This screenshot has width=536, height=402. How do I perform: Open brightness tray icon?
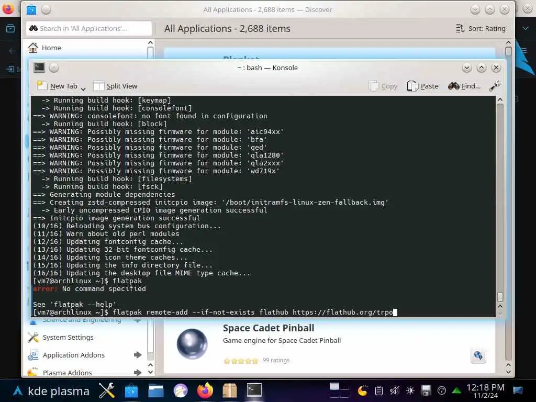410,390
